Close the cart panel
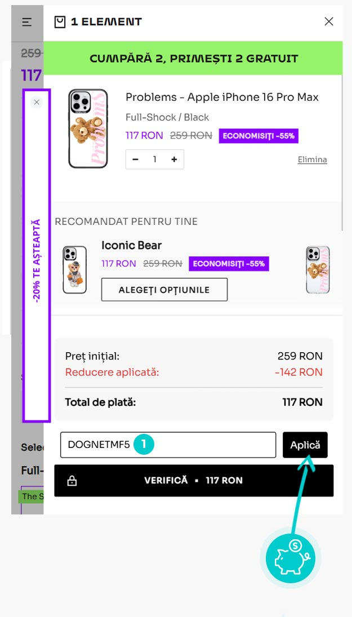This screenshot has height=617, width=352. [329, 22]
